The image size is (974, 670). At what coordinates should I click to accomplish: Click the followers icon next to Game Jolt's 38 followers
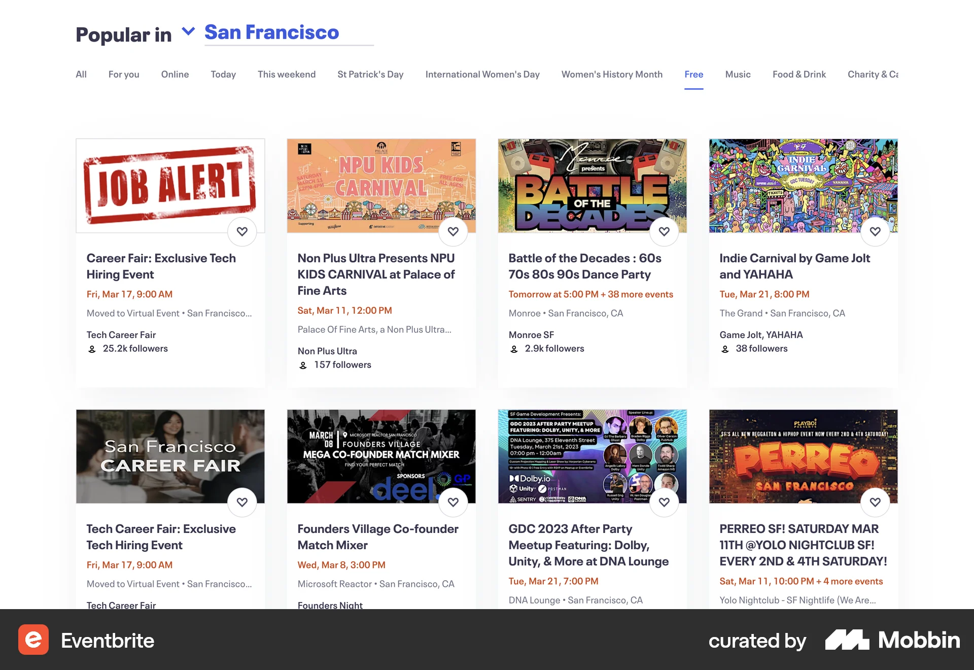pos(725,349)
